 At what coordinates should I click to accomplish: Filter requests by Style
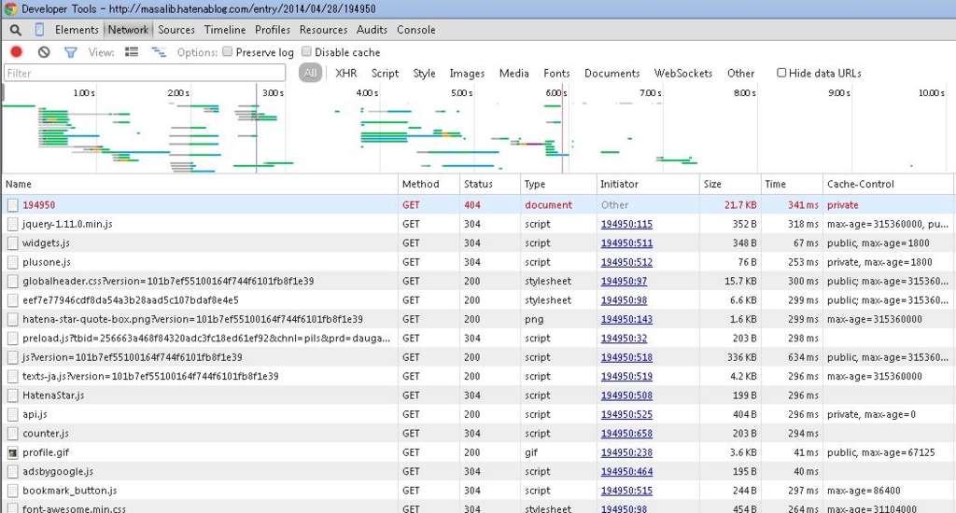click(x=424, y=73)
